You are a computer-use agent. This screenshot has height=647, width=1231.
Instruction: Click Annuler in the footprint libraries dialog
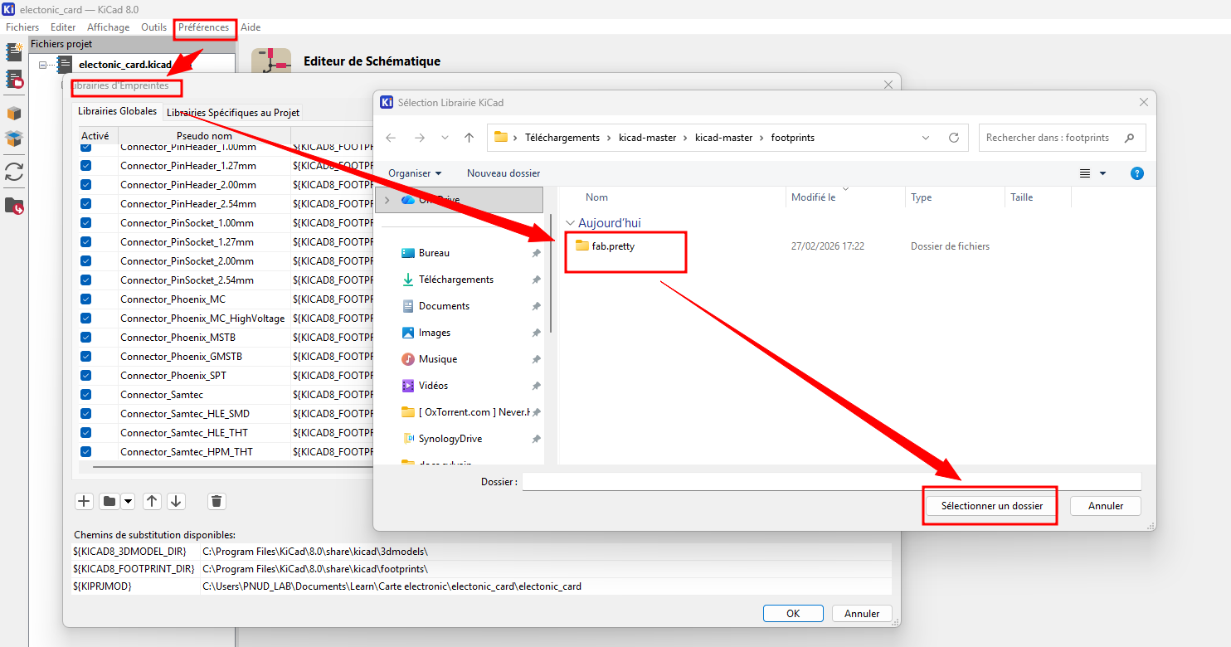(862, 614)
